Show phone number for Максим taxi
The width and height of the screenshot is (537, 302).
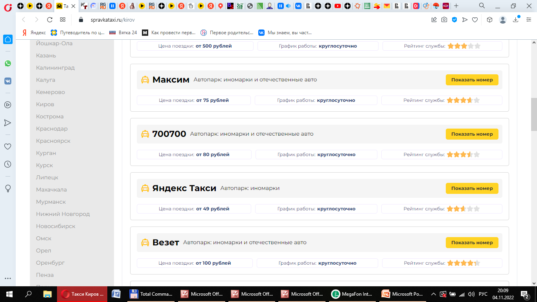click(472, 80)
